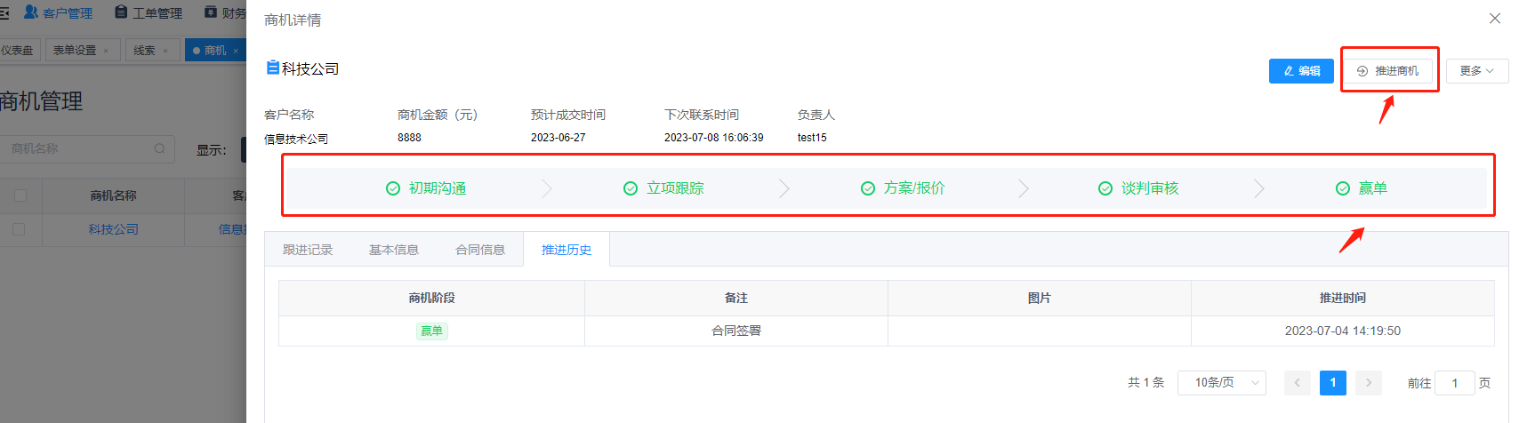Close the 线索 tab with its x icon
This screenshot has height=423, width=1527.
pyautogui.click(x=165, y=52)
